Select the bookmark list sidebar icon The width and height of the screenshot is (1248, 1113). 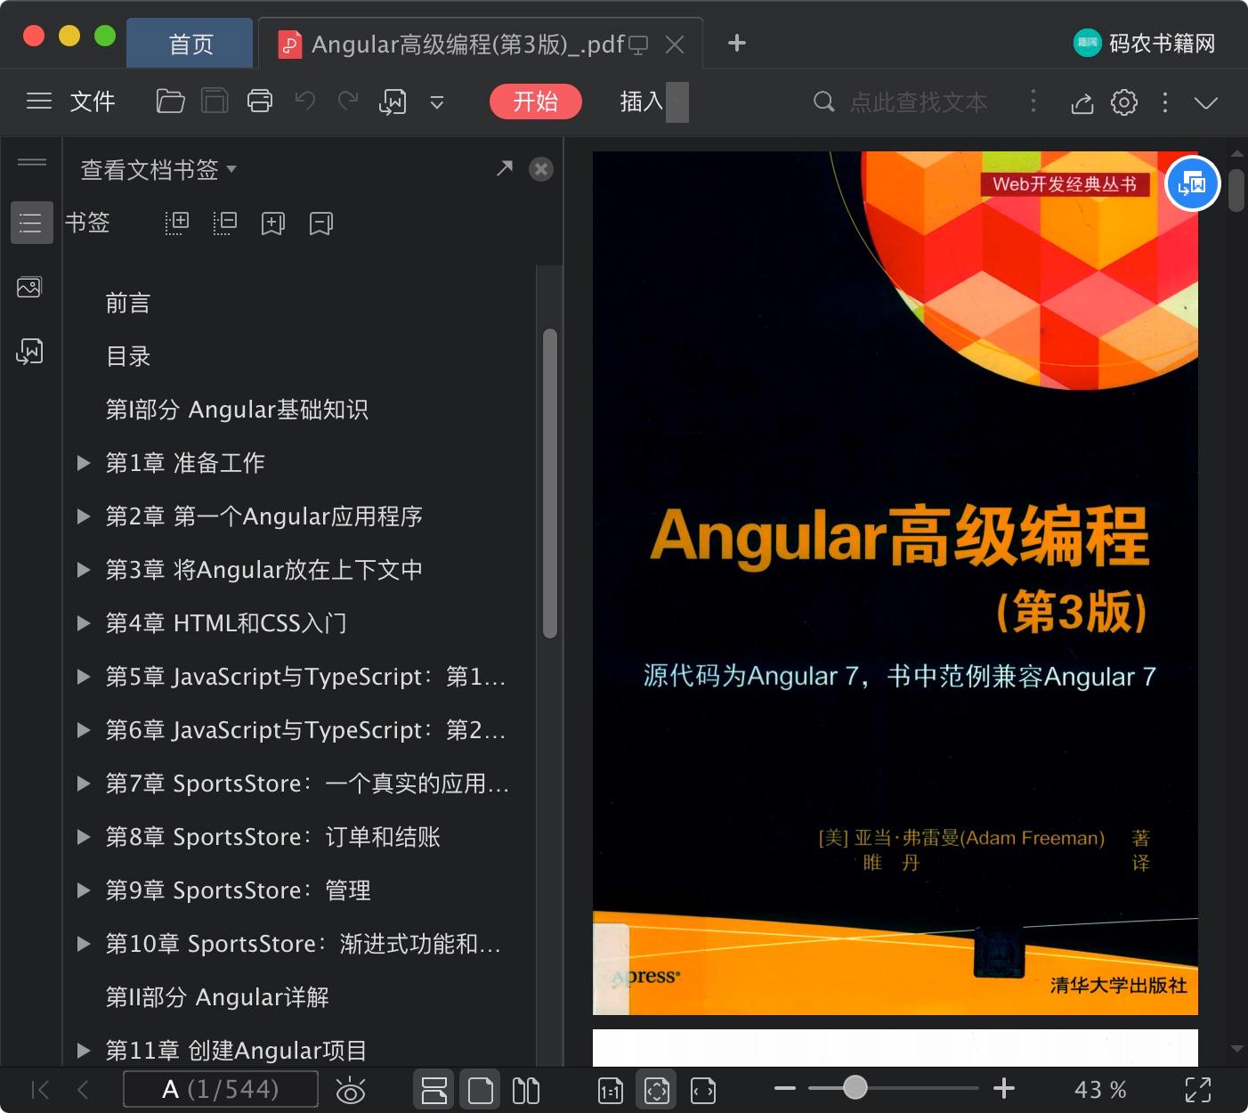pos(30,223)
